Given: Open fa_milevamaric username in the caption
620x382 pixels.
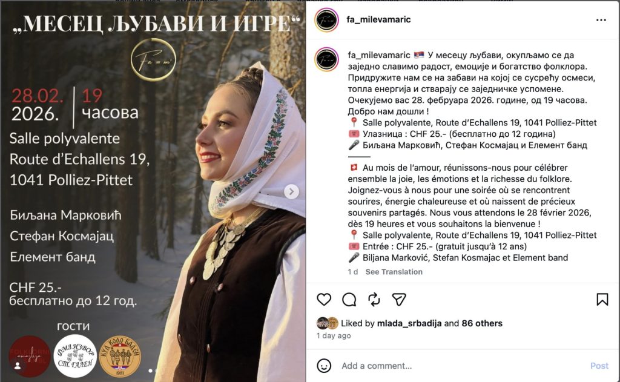Looking at the screenshot, I should [x=379, y=55].
